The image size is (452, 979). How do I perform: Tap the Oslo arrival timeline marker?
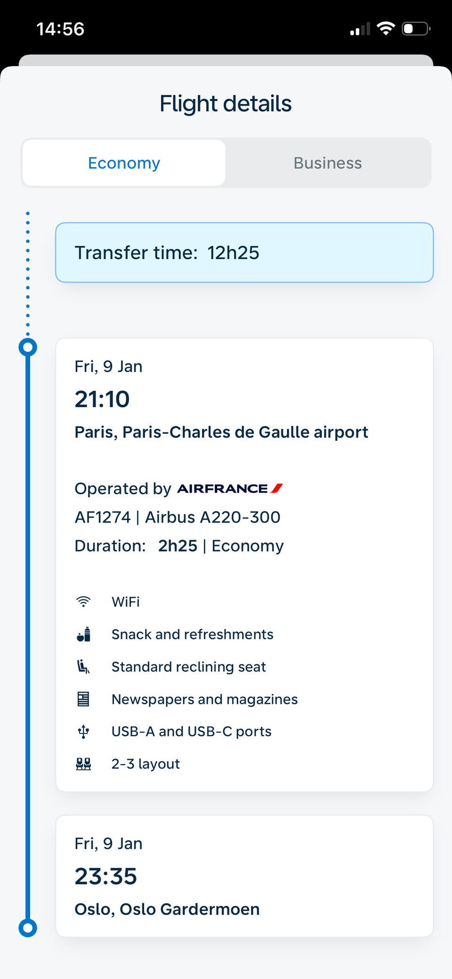tap(28, 928)
